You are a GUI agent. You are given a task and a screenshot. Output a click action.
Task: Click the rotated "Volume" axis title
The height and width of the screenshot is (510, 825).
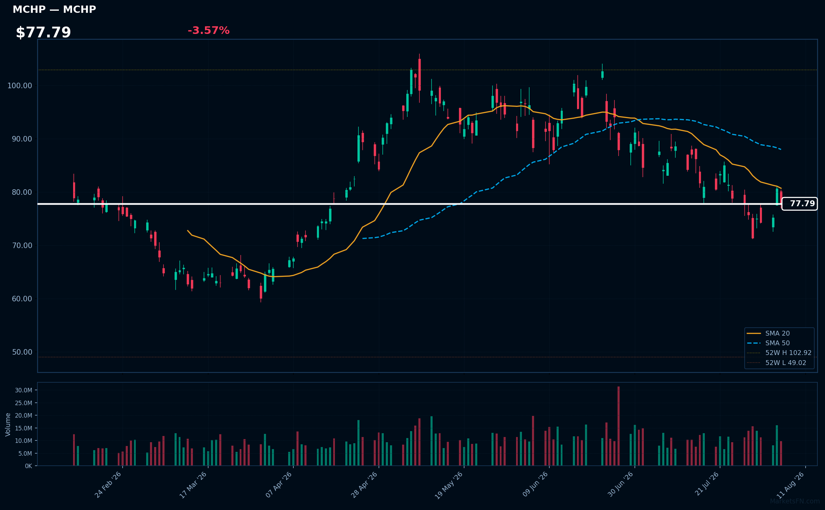8,424
